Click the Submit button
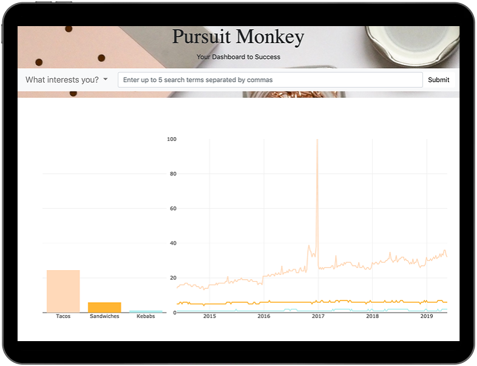This screenshot has height=366, width=477. 438,80
